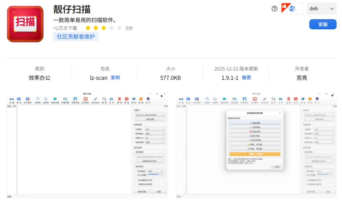Click the 社区贡献者维护 tag
Viewport: 342px width, 200px height.
[x=76, y=37]
